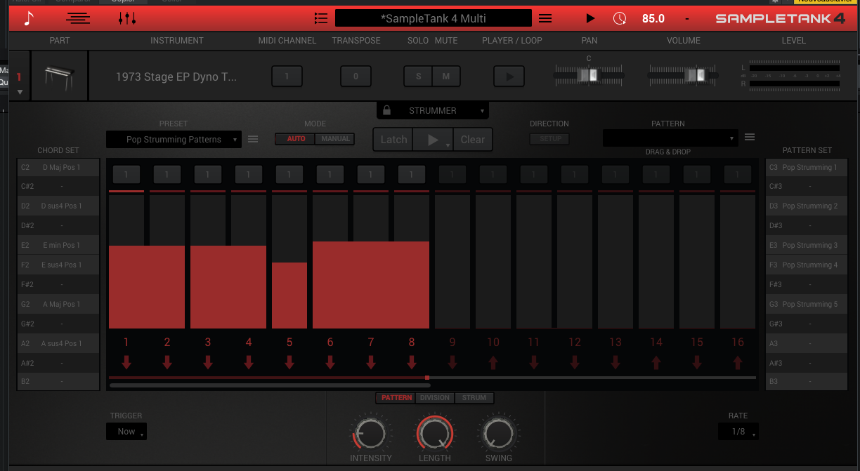This screenshot has width=860, height=471.
Task: Switch strummer mode to MANUAL
Action: [x=335, y=139]
